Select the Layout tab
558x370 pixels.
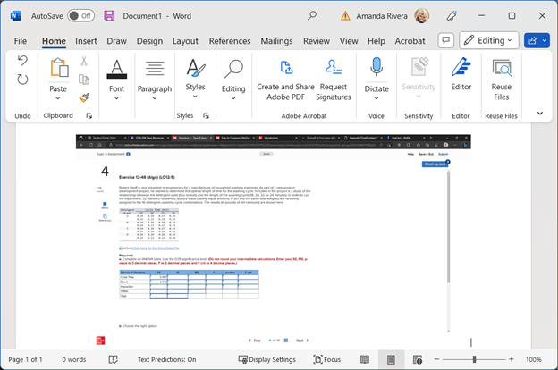[185, 41]
